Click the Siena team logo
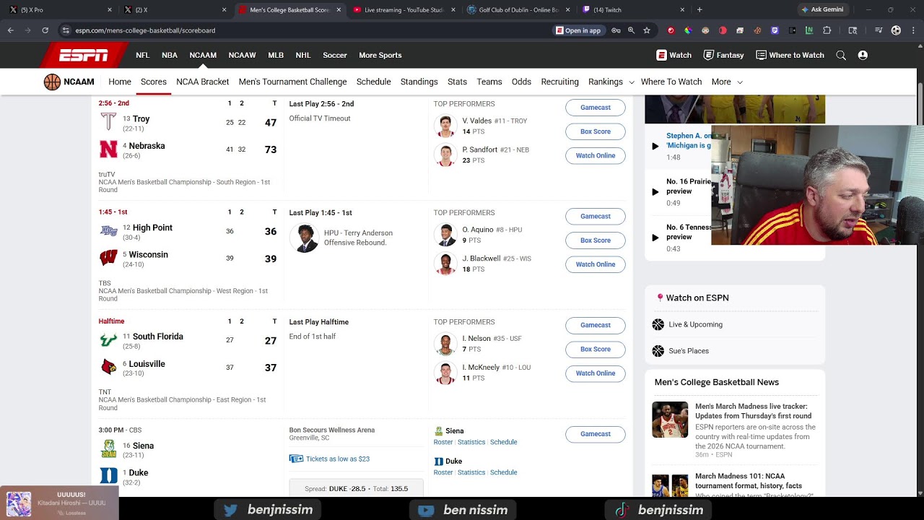 pyautogui.click(x=108, y=449)
